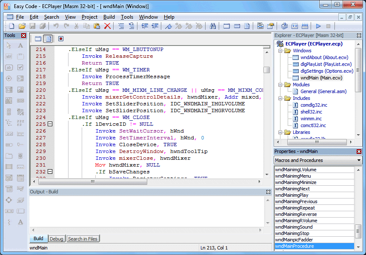The height and width of the screenshot is (255, 366).
Task: Switch editor to code view
Action: pyautogui.click(x=49, y=39)
